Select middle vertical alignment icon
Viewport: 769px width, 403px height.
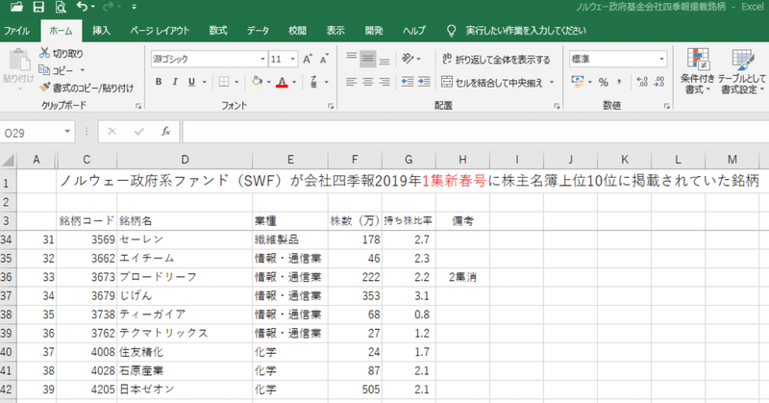368,59
